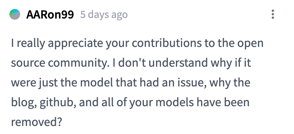Screen dimensions: 294x134
Task: Open the AARon99 user profile link
Action: 50,15
